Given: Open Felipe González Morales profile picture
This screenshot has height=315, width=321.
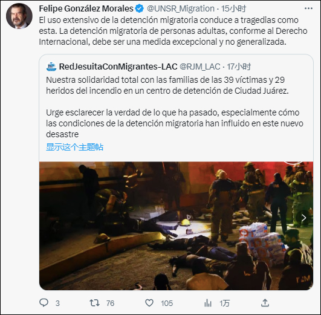Looking at the screenshot, I should [19, 16].
